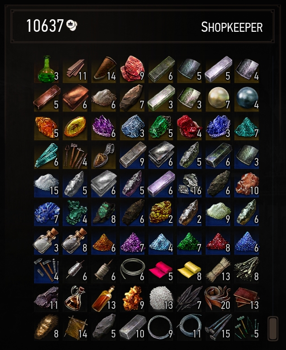The image size is (286, 350).
Task: Select the coiled rope item
Action: (x=132, y=270)
